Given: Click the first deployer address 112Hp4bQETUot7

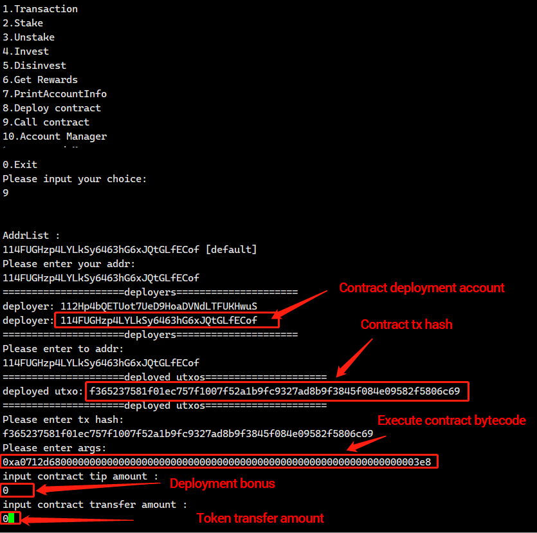Looking at the screenshot, I should [159, 306].
